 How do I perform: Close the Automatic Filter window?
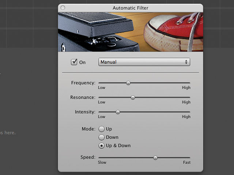click(63, 8)
